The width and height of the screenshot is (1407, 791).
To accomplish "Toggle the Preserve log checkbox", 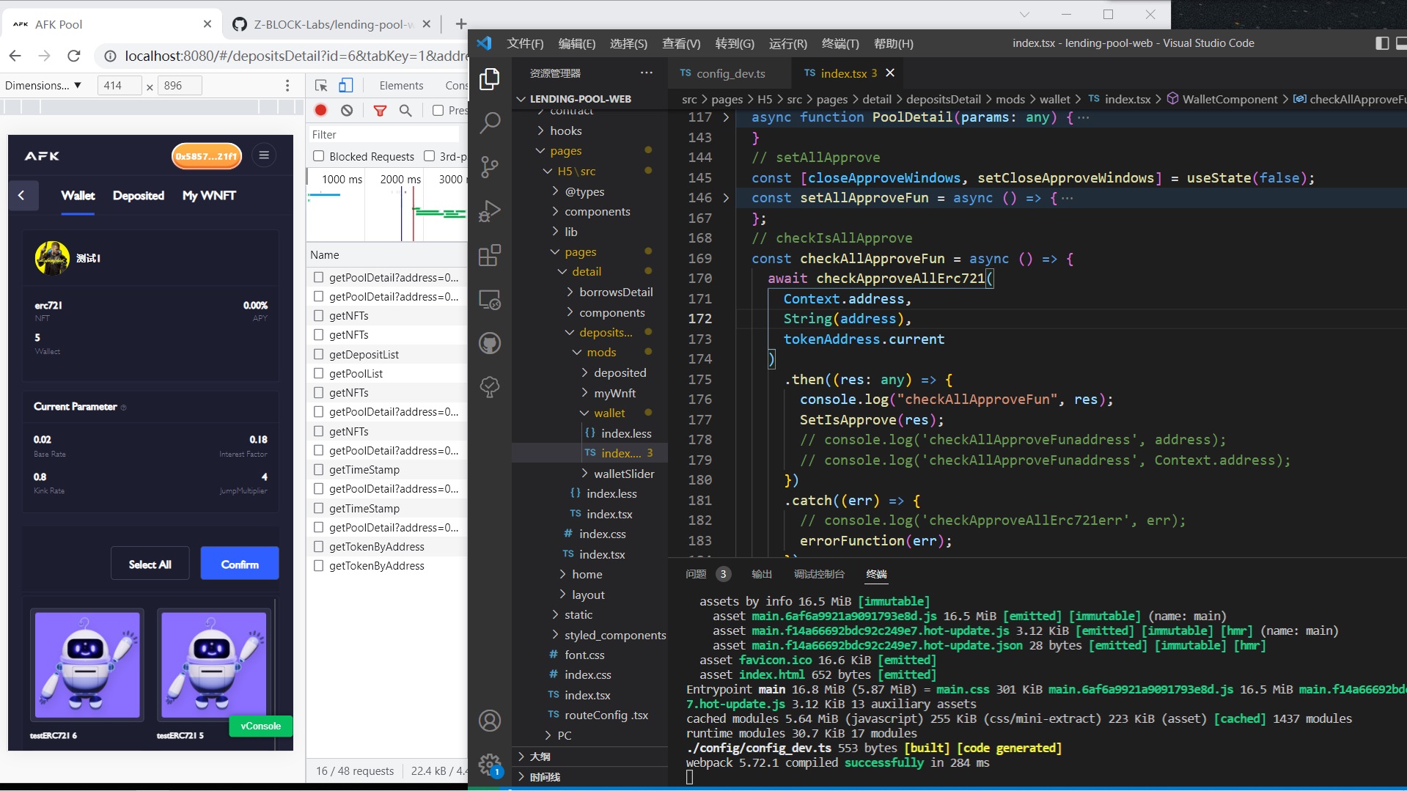I will click(x=438, y=111).
